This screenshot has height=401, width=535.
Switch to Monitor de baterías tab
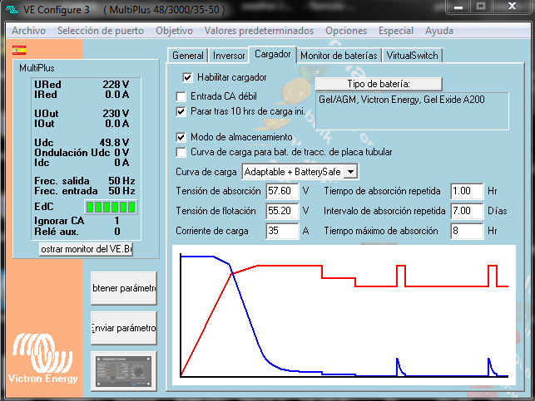tap(339, 56)
